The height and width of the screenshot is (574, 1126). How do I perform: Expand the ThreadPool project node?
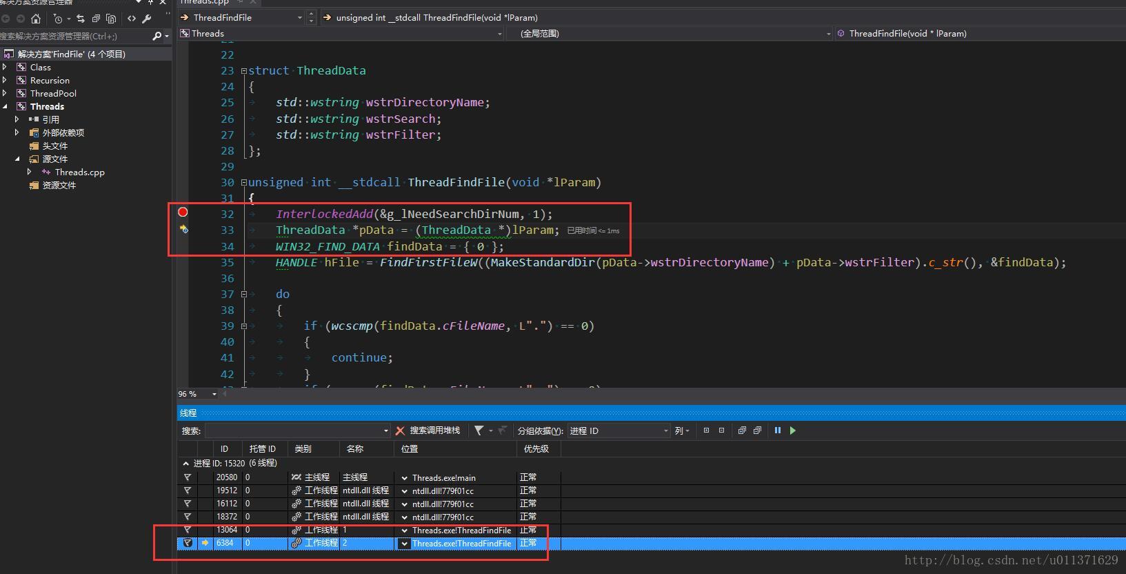tap(5, 93)
